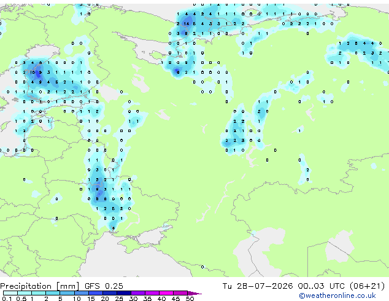Screen dimensions: 389x301
Task: Click the 0.5–1 mm legend swatch
Action: pos(25,293)
